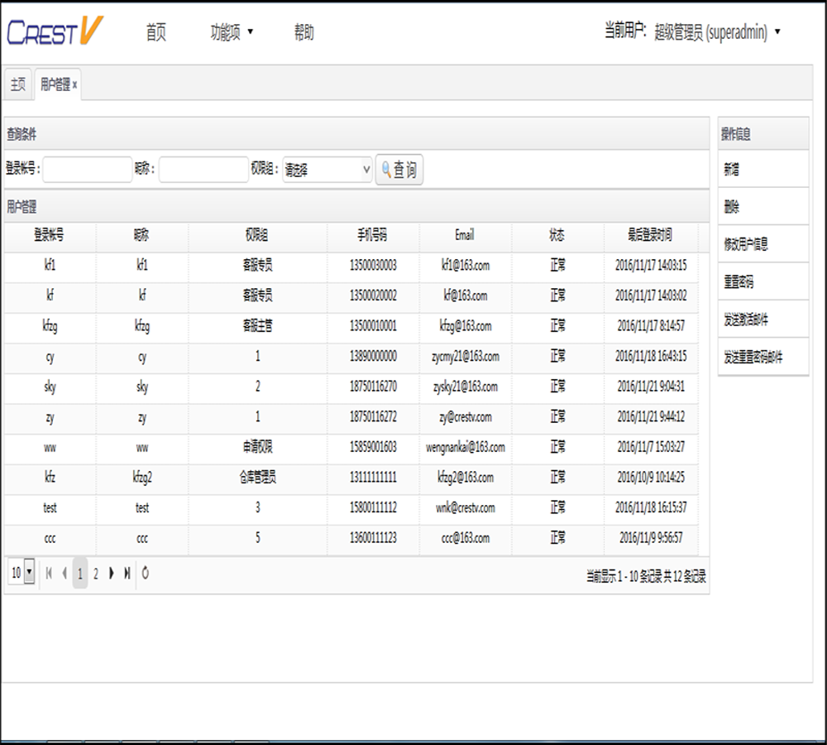Click 重置密码 in operations panel
The width and height of the screenshot is (827, 745).
pyautogui.click(x=762, y=281)
